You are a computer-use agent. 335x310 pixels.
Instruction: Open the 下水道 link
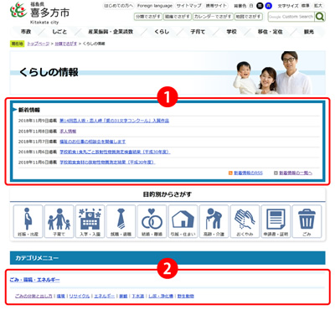pyautogui.click(x=138, y=296)
